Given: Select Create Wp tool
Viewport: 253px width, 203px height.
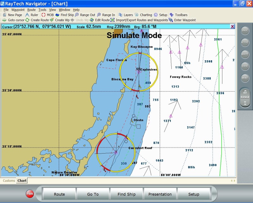Looking at the screenshot, I should (60, 20).
